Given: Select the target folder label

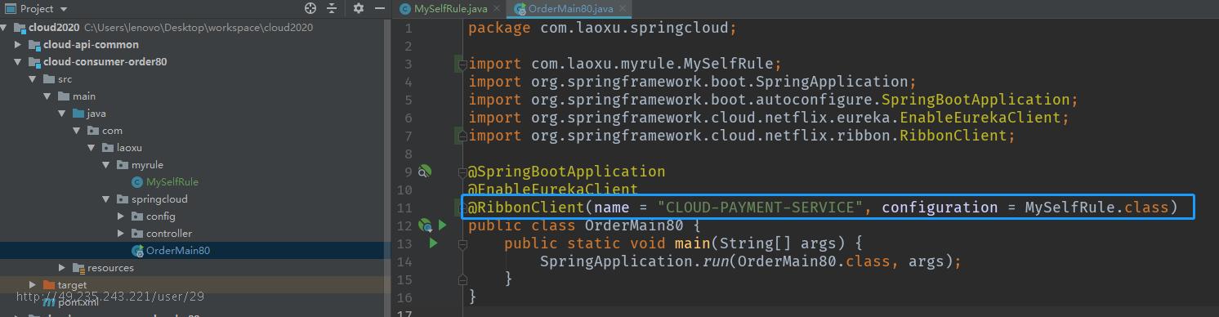Looking at the screenshot, I should pos(72,285).
